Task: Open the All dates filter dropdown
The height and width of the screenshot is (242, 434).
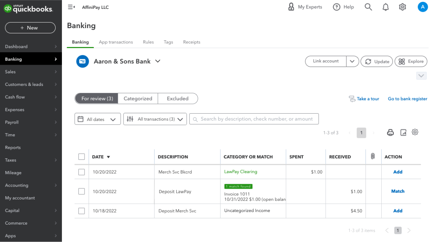Action: point(98,119)
